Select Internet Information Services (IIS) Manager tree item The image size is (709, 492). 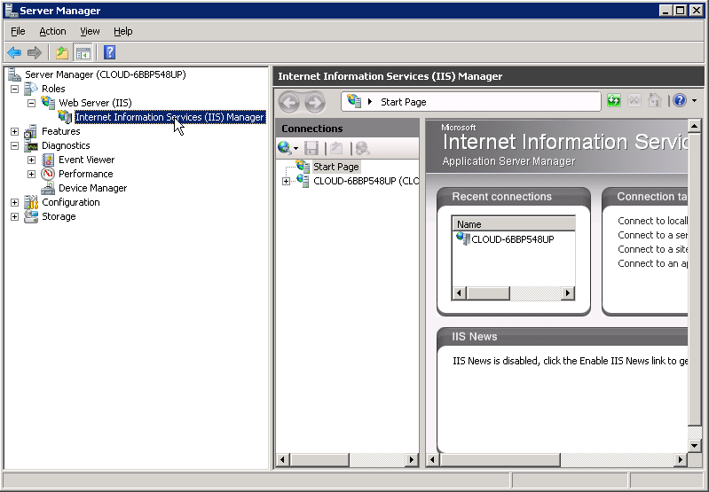click(x=170, y=117)
